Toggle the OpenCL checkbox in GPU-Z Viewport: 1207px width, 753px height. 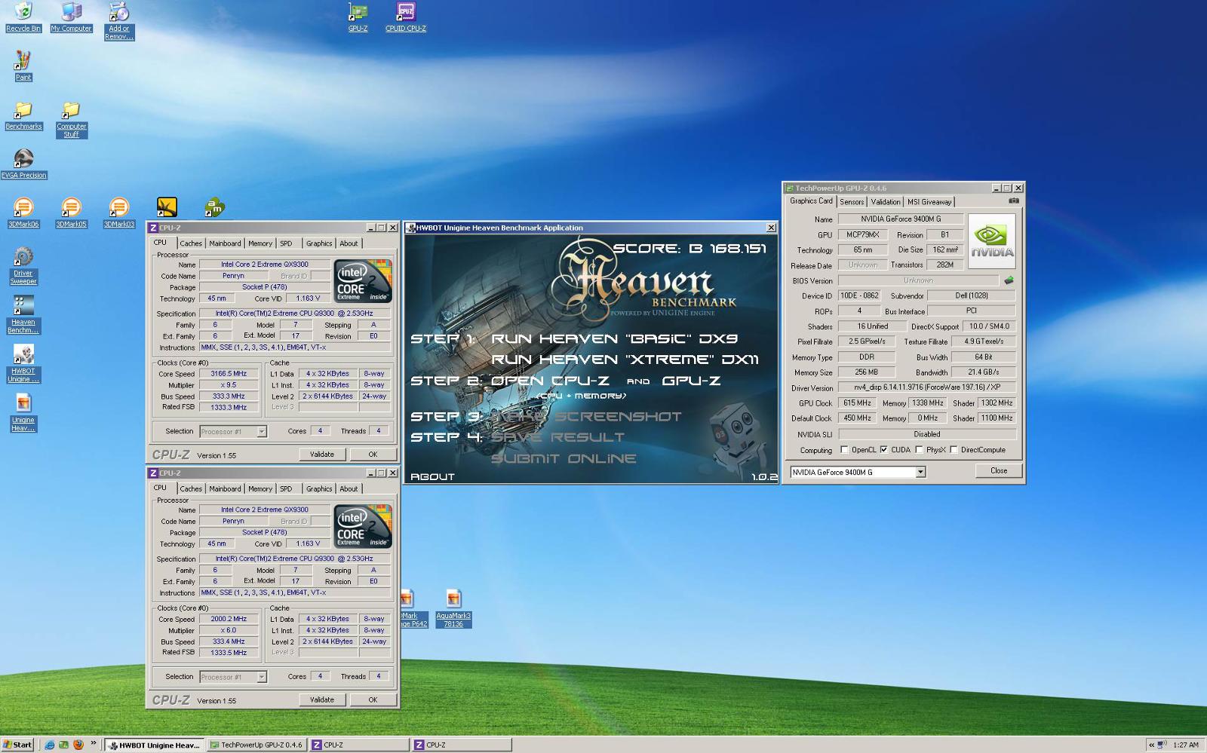point(844,450)
